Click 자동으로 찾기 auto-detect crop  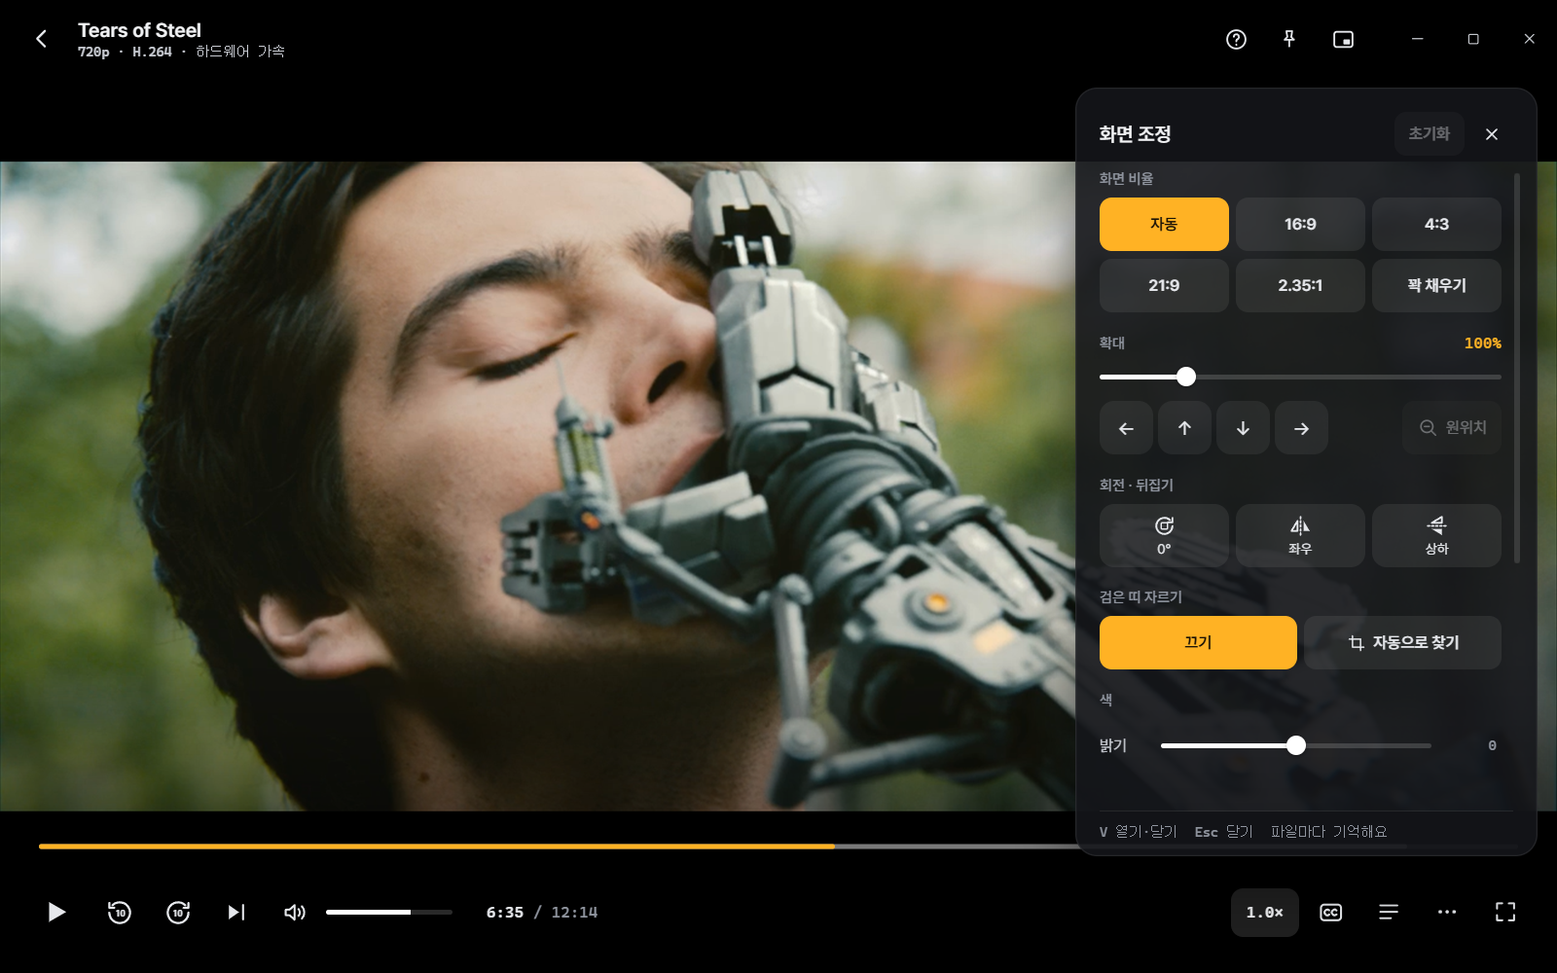(x=1402, y=642)
